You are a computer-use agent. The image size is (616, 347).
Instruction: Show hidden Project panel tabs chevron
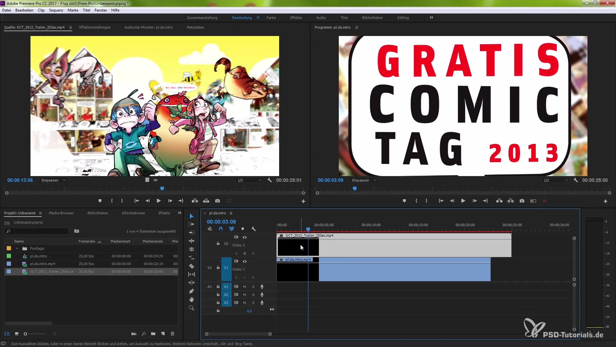[180, 213]
